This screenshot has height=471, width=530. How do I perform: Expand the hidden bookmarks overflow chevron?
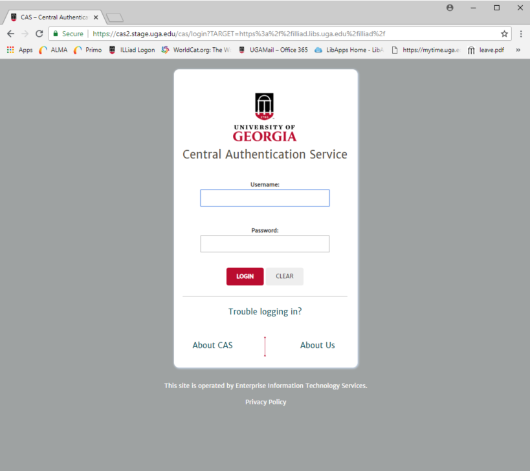[x=518, y=50]
